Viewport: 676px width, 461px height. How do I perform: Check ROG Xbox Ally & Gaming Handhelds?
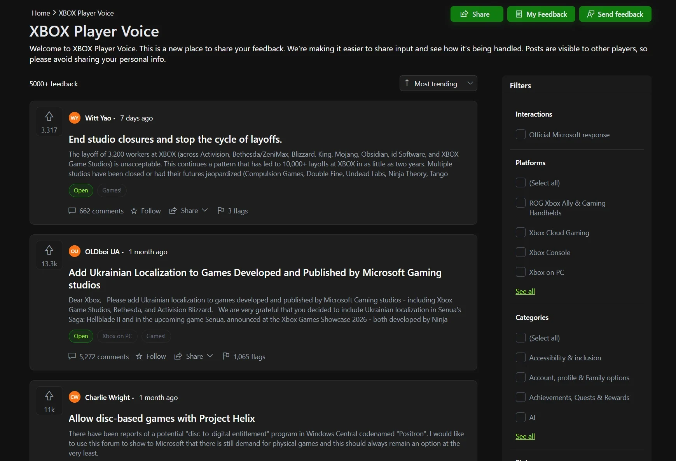pyautogui.click(x=521, y=203)
